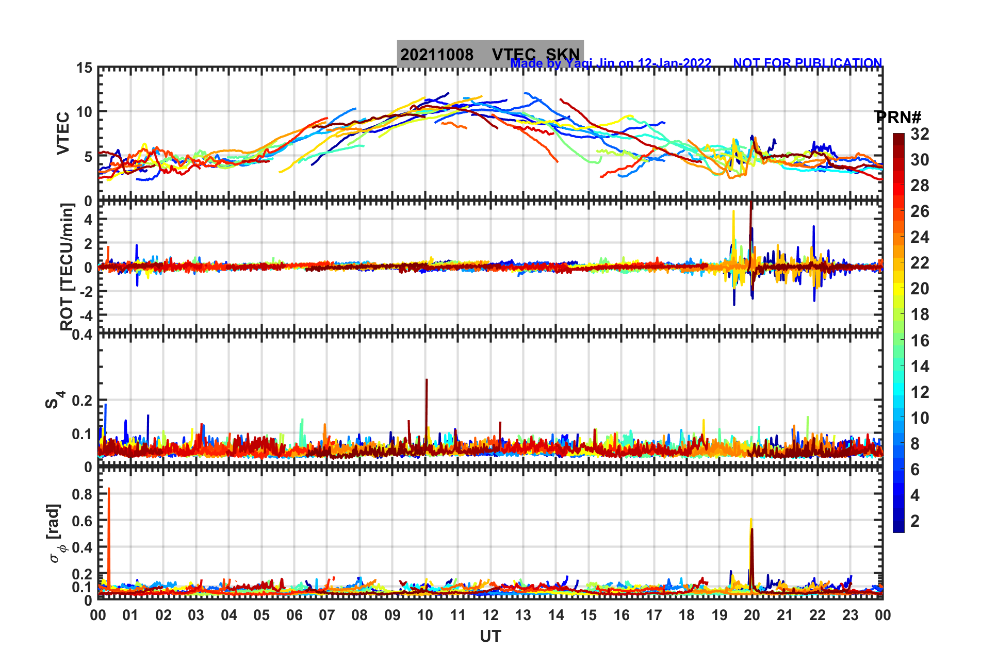Click the S4 axis tick value 0.2
Image resolution: width=981 pixels, height=666 pixels.
coord(83,401)
